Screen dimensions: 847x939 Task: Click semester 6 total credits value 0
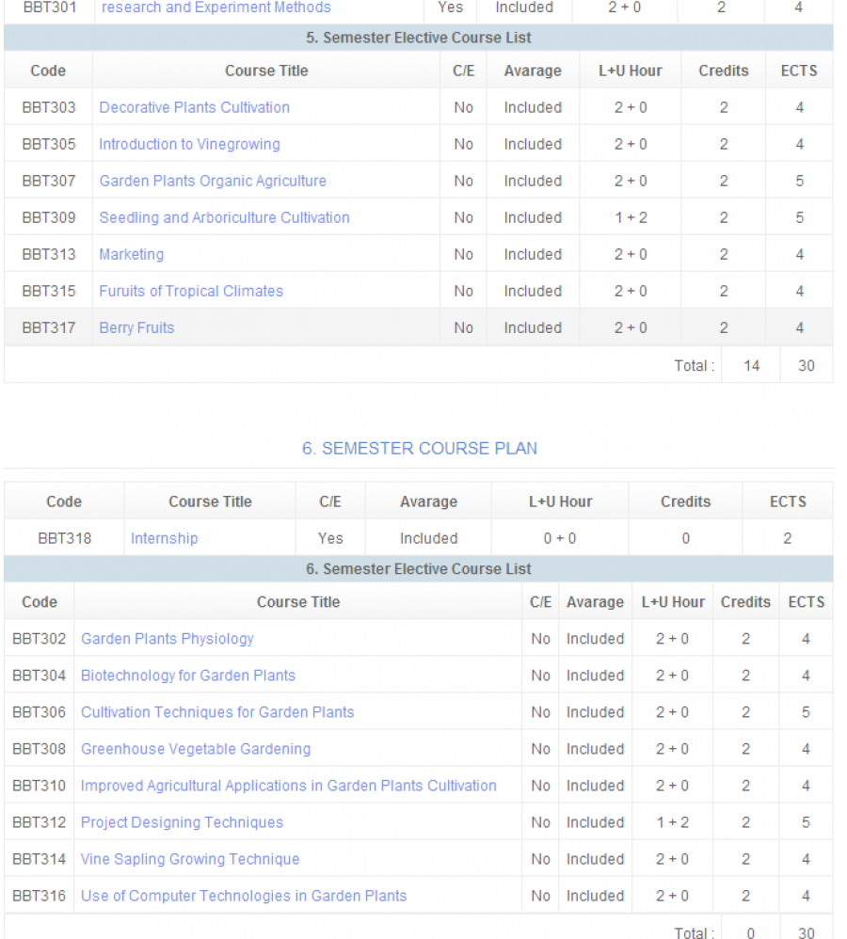tap(751, 932)
